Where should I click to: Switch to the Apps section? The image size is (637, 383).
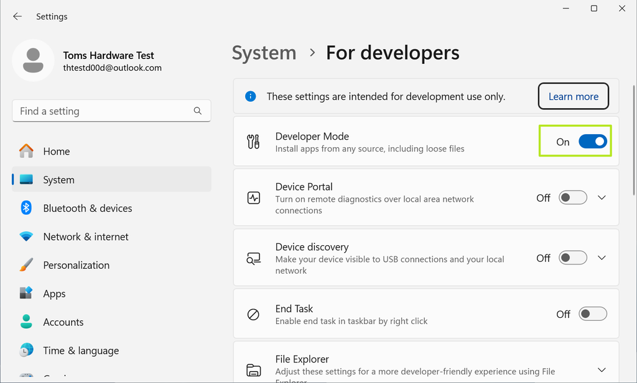(54, 293)
